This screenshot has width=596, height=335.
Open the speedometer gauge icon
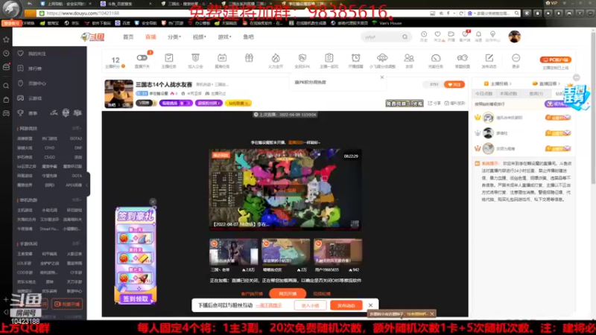(x=436, y=58)
